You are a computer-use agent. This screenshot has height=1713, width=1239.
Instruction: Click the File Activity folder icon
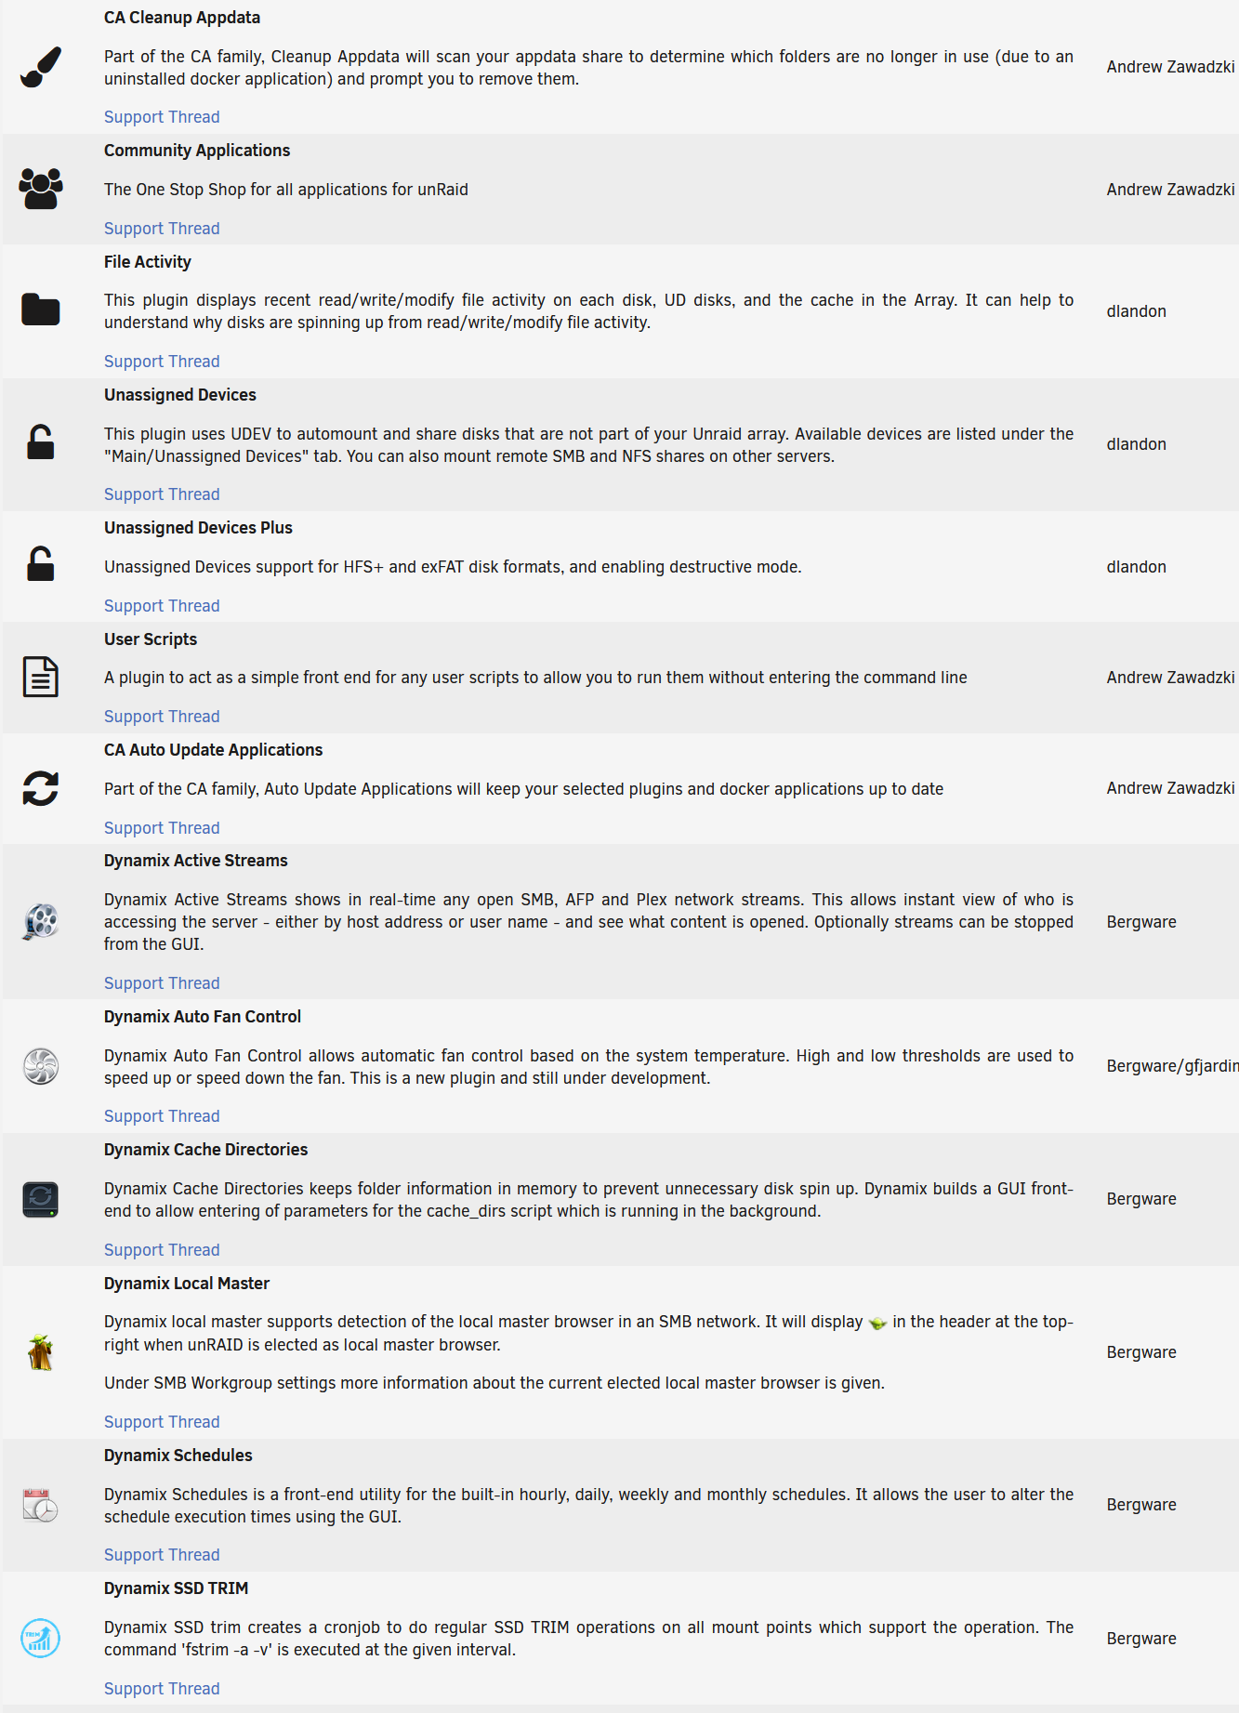(x=41, y=310)
